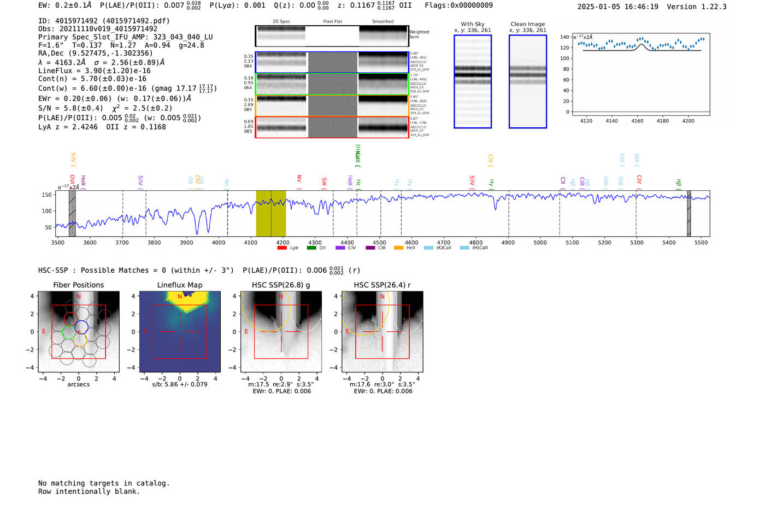
Task: Click the '2D Spec' column header
Action: (281, 21)
